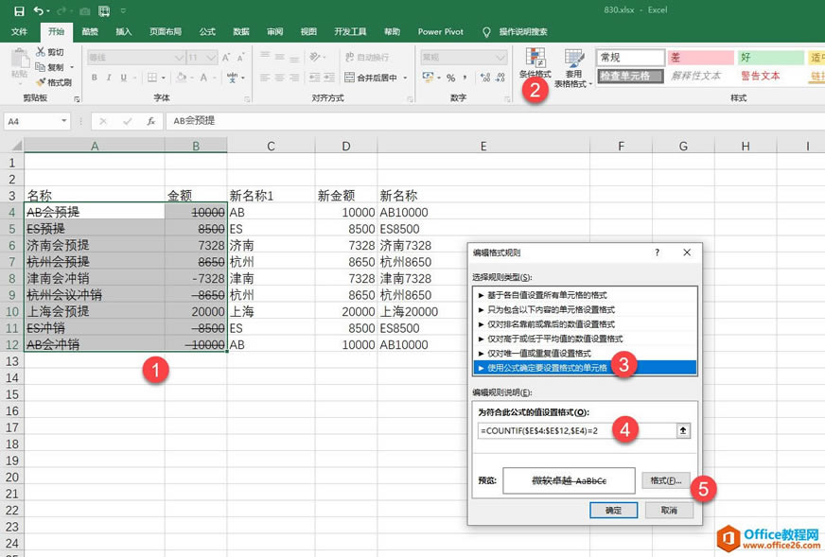Image resolution: width=825 pixels, height=557 pixels.
Task: Click the phonetic guide (wén) icon
Action: [x=233, y=78]
